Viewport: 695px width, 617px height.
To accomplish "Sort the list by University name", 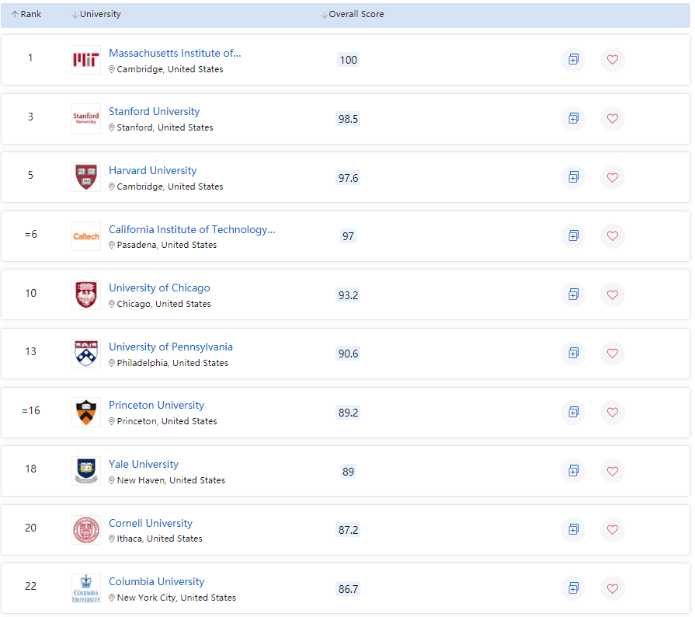I will pyautogui.click(x=96, y=14).
